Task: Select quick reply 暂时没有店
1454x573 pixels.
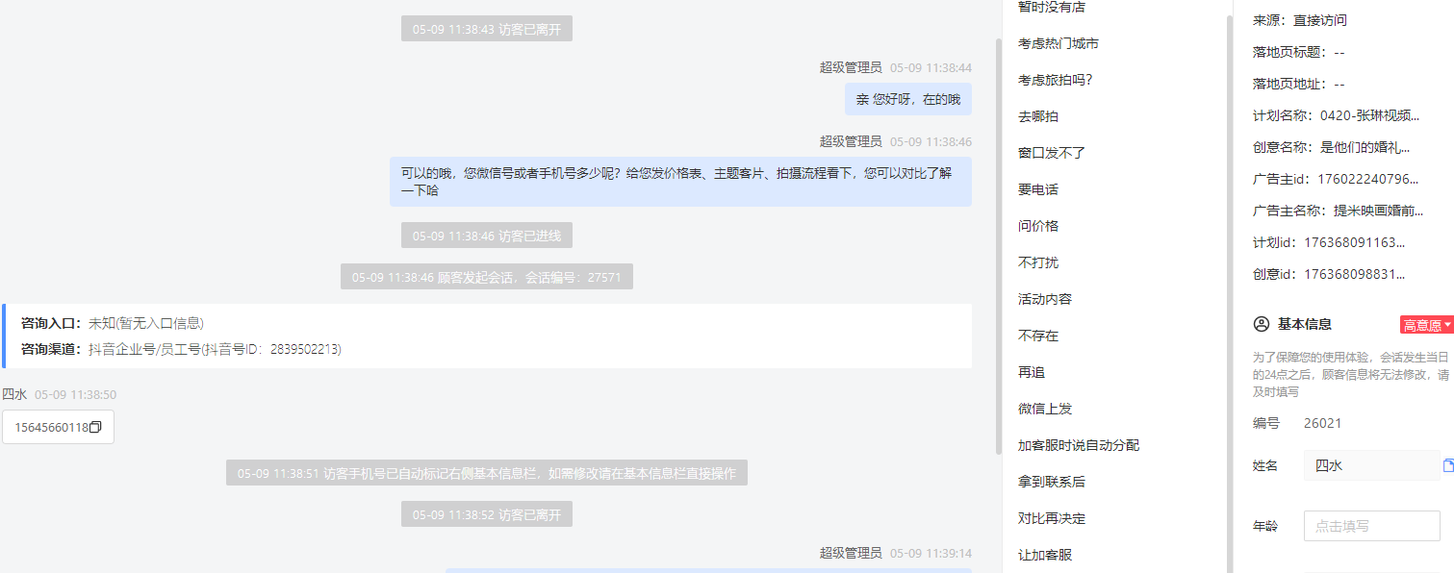Action: [1052, 8]
